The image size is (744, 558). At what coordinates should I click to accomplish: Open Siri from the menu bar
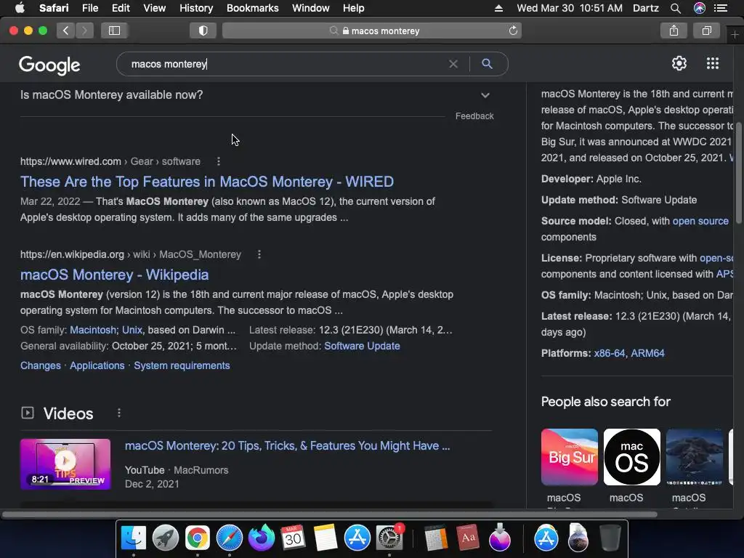[x=700, y=8]
